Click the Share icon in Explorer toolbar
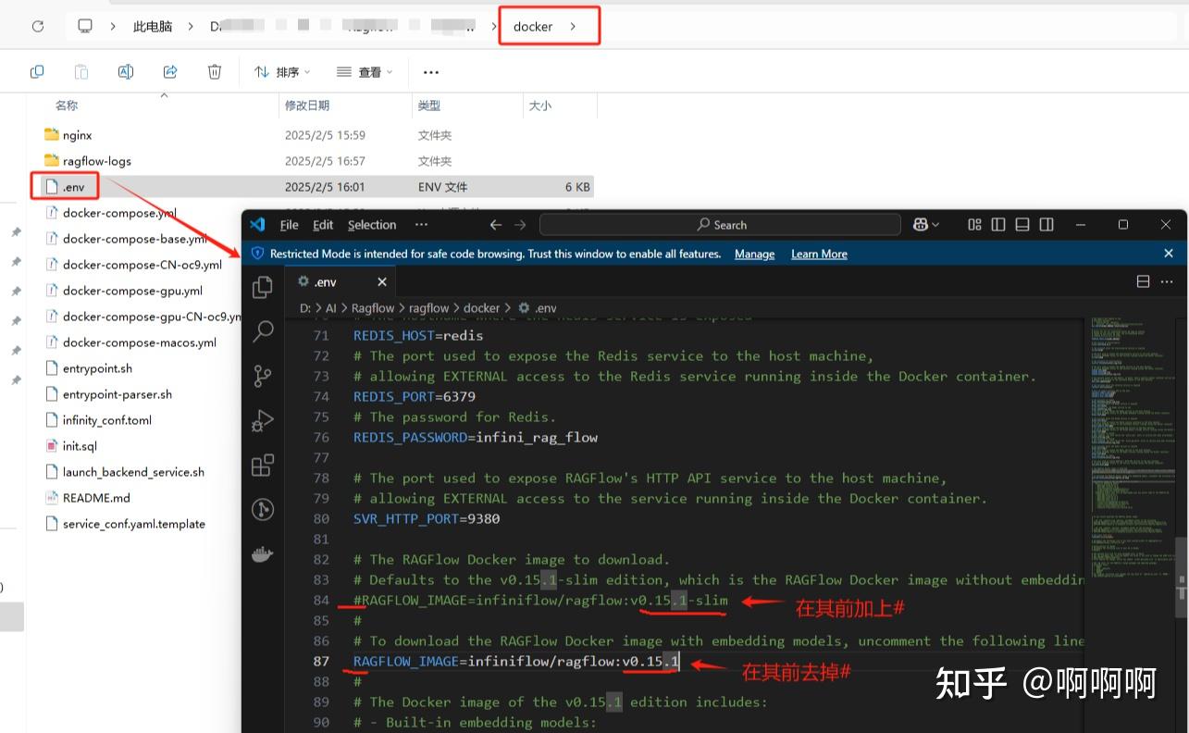Image resolution: width=1189 pixels, height=733 pixels. click(170, 71)
